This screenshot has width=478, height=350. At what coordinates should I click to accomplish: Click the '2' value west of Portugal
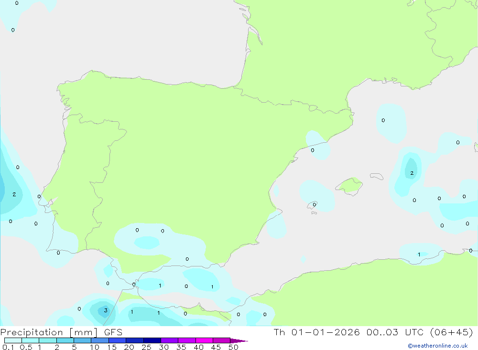(x=14, y=194)
